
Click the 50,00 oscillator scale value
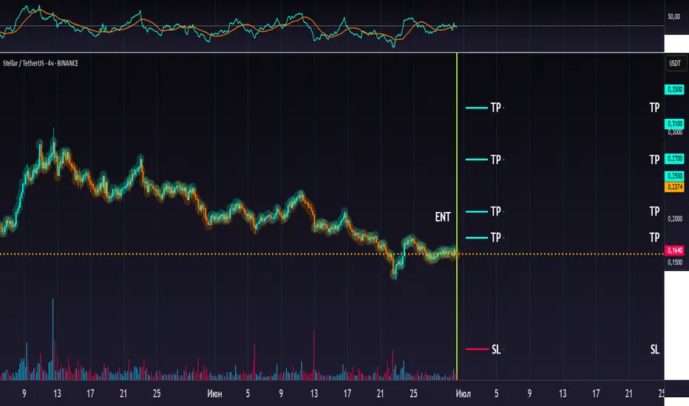tap(673, 17)
